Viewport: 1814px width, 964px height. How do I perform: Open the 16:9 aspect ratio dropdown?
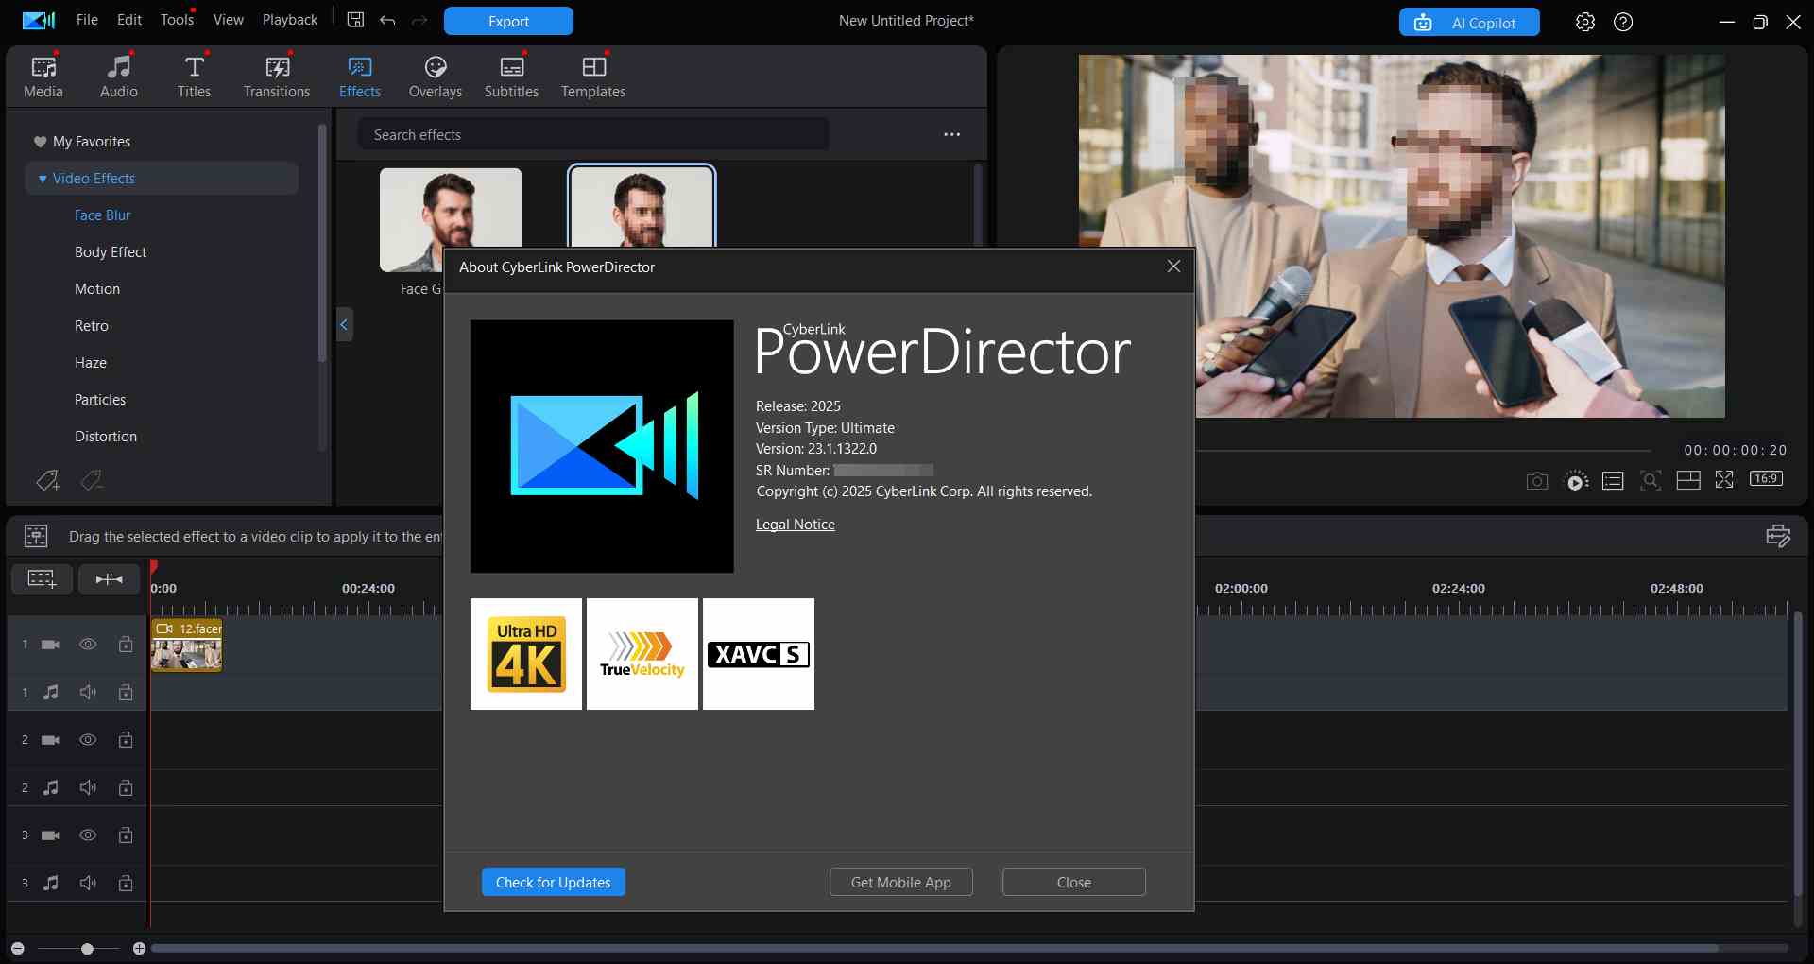(x=1766, y=479)
